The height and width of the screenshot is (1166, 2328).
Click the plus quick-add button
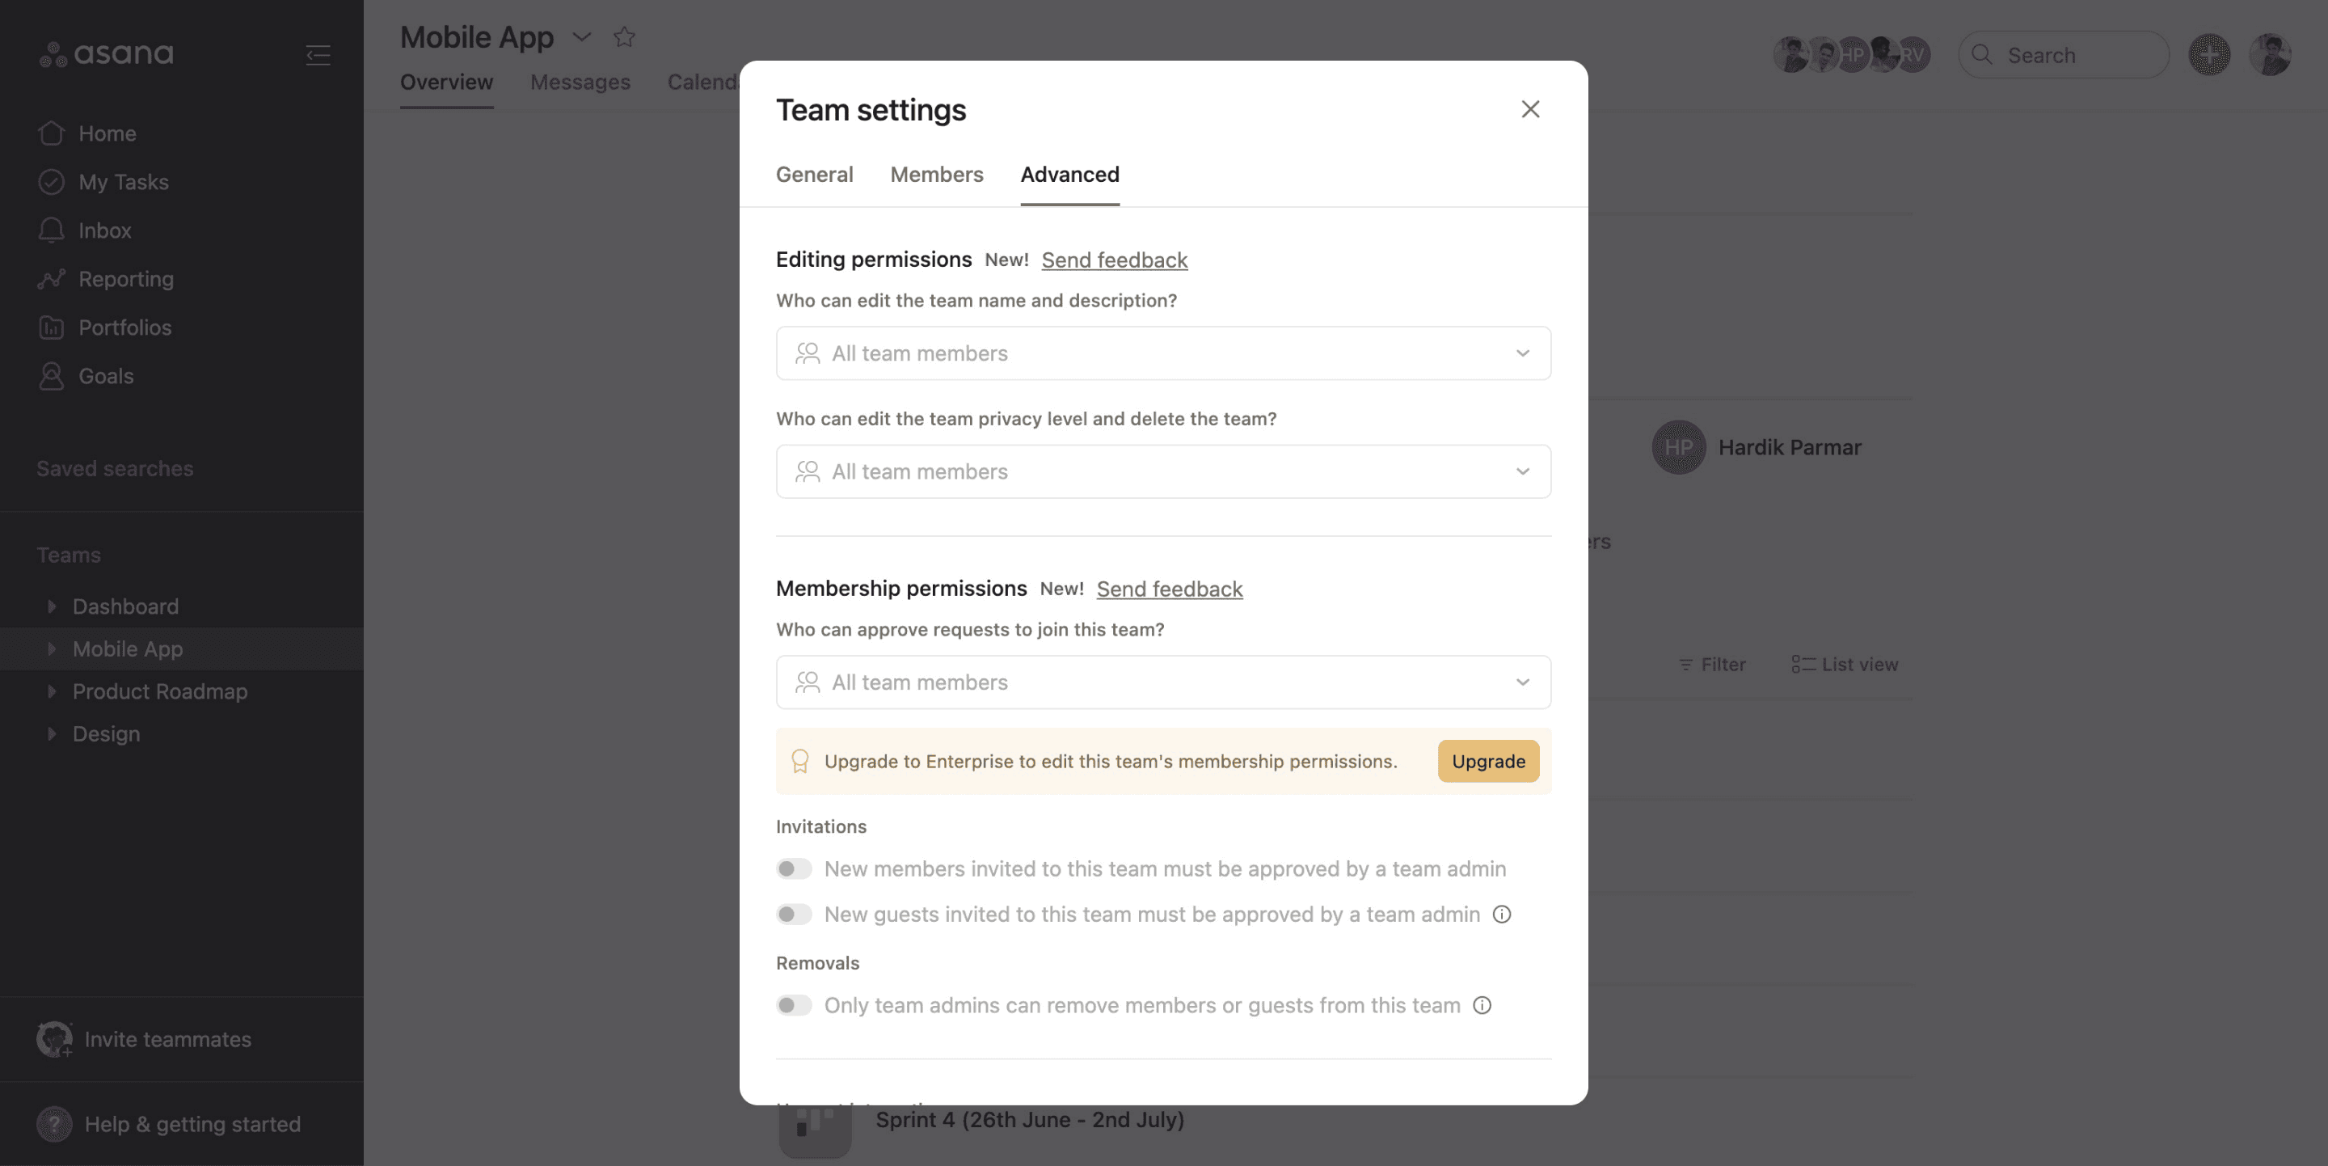click(2208, 55)
